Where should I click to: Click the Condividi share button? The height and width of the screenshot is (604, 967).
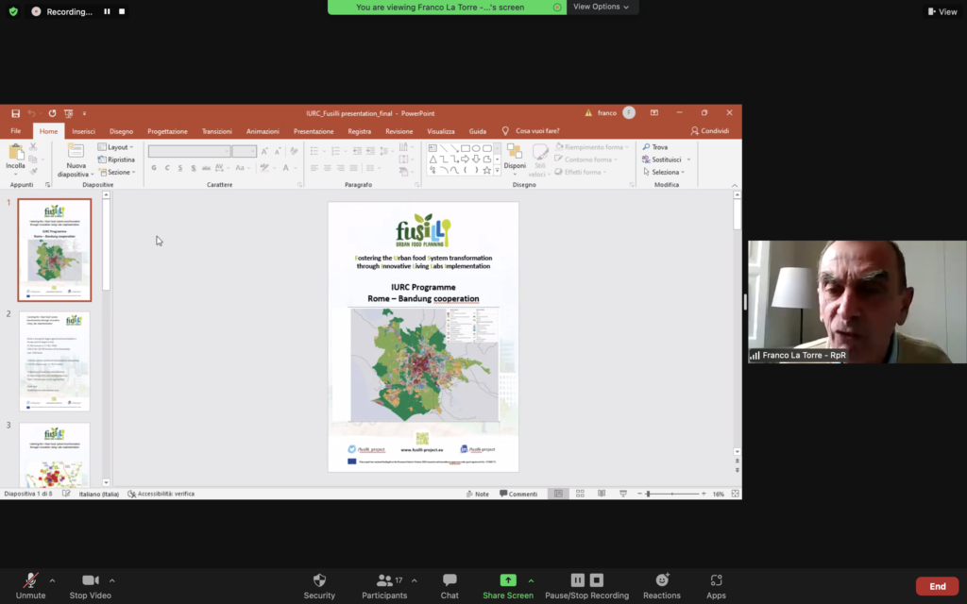click(x=710, y=131)
